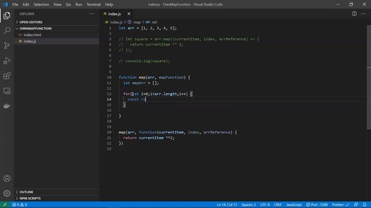Expand the Outline section
Screen dimensions: 371x208
26,192
